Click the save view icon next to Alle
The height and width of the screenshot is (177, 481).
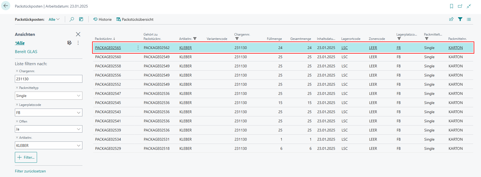pyautogui.click(x=69, y=43)
